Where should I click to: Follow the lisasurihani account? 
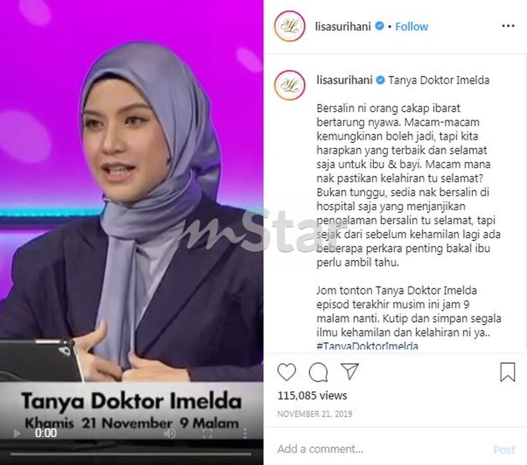pos(411,27)
